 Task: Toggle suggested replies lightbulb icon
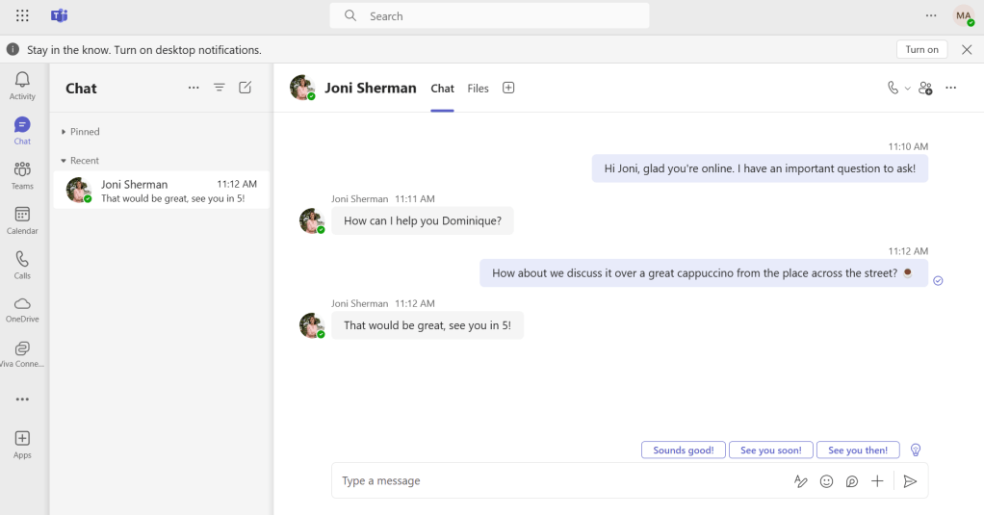916,450
